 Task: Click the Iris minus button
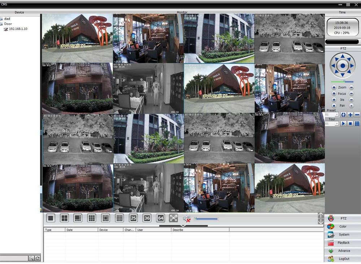tap(351, 100)
